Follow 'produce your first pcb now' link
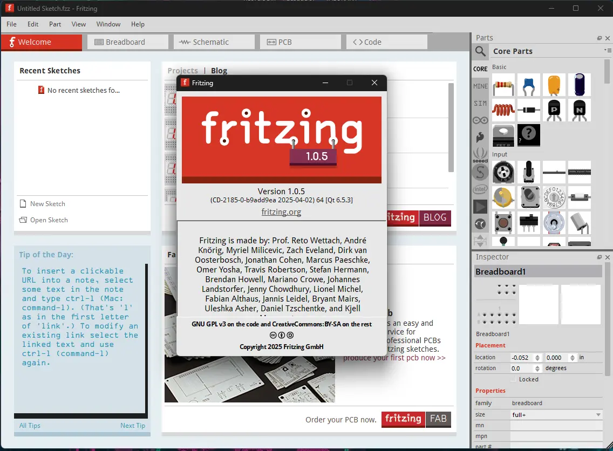613x451 pixels. [394, 358]
